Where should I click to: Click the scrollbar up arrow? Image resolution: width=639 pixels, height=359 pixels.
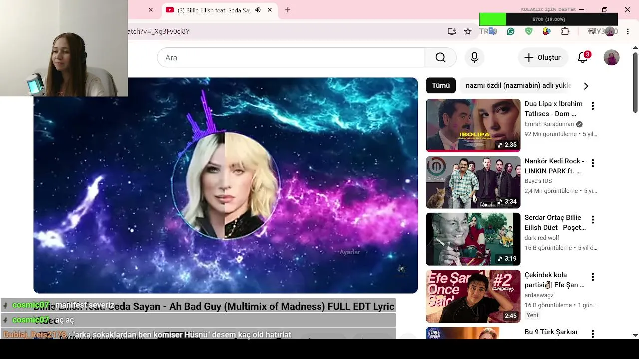(635, 48)
